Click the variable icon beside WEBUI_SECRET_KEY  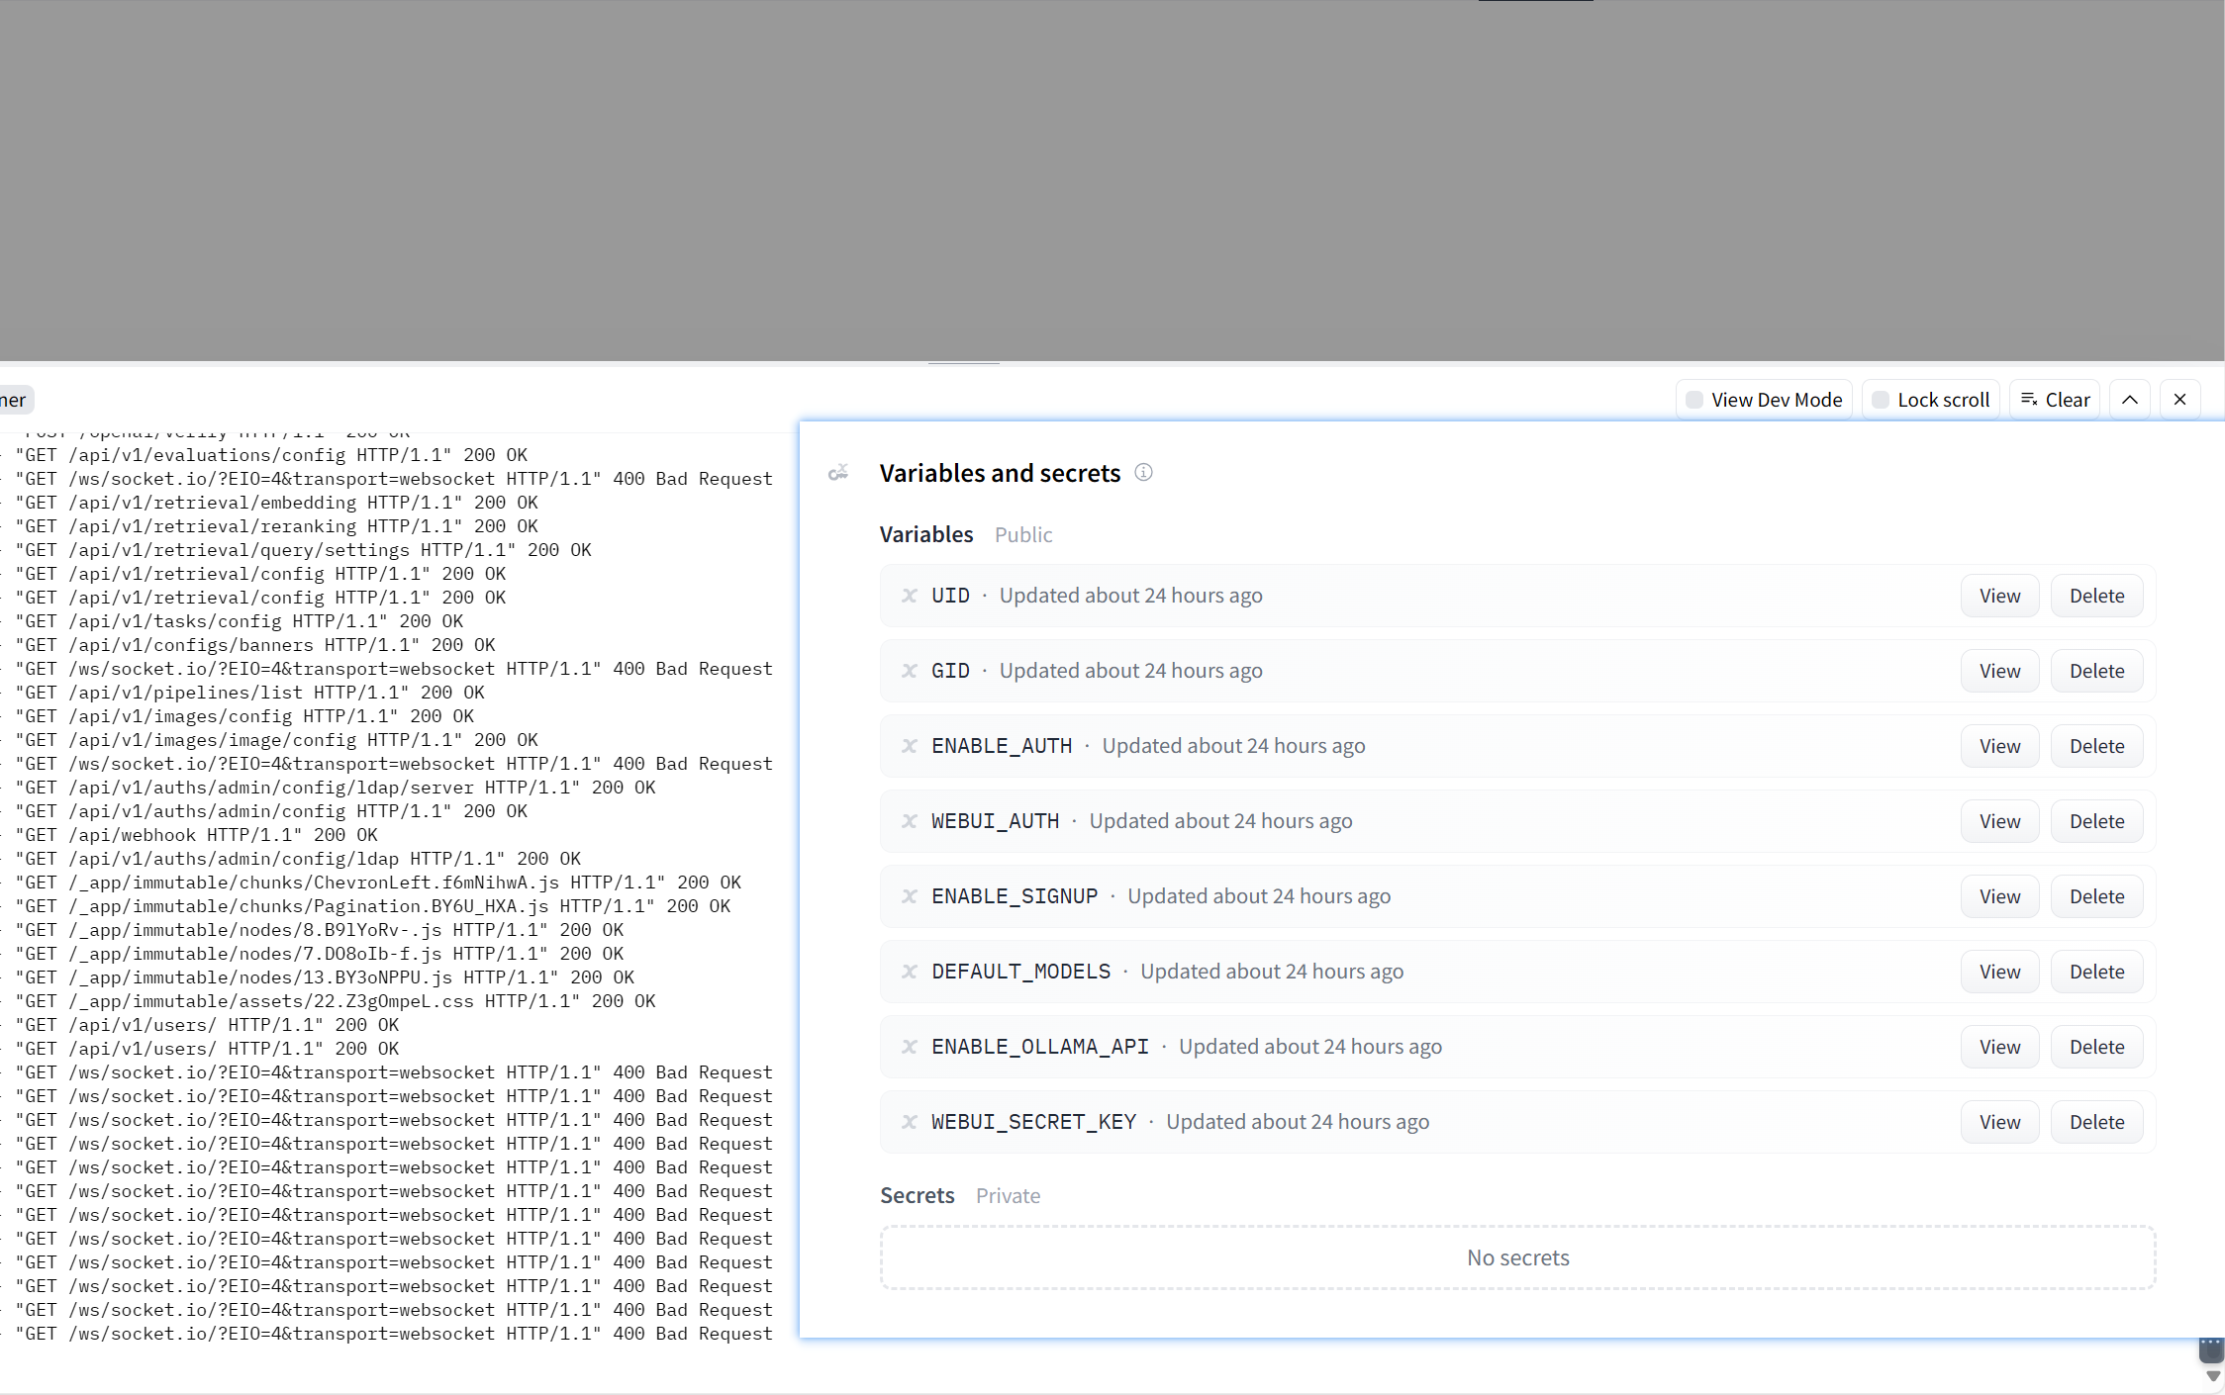[x=910, y=1122]
